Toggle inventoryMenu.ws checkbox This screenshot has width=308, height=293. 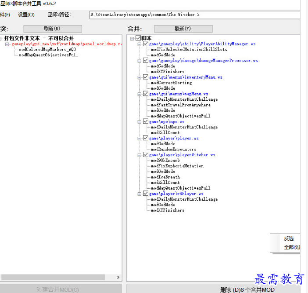tap(146, 77)
